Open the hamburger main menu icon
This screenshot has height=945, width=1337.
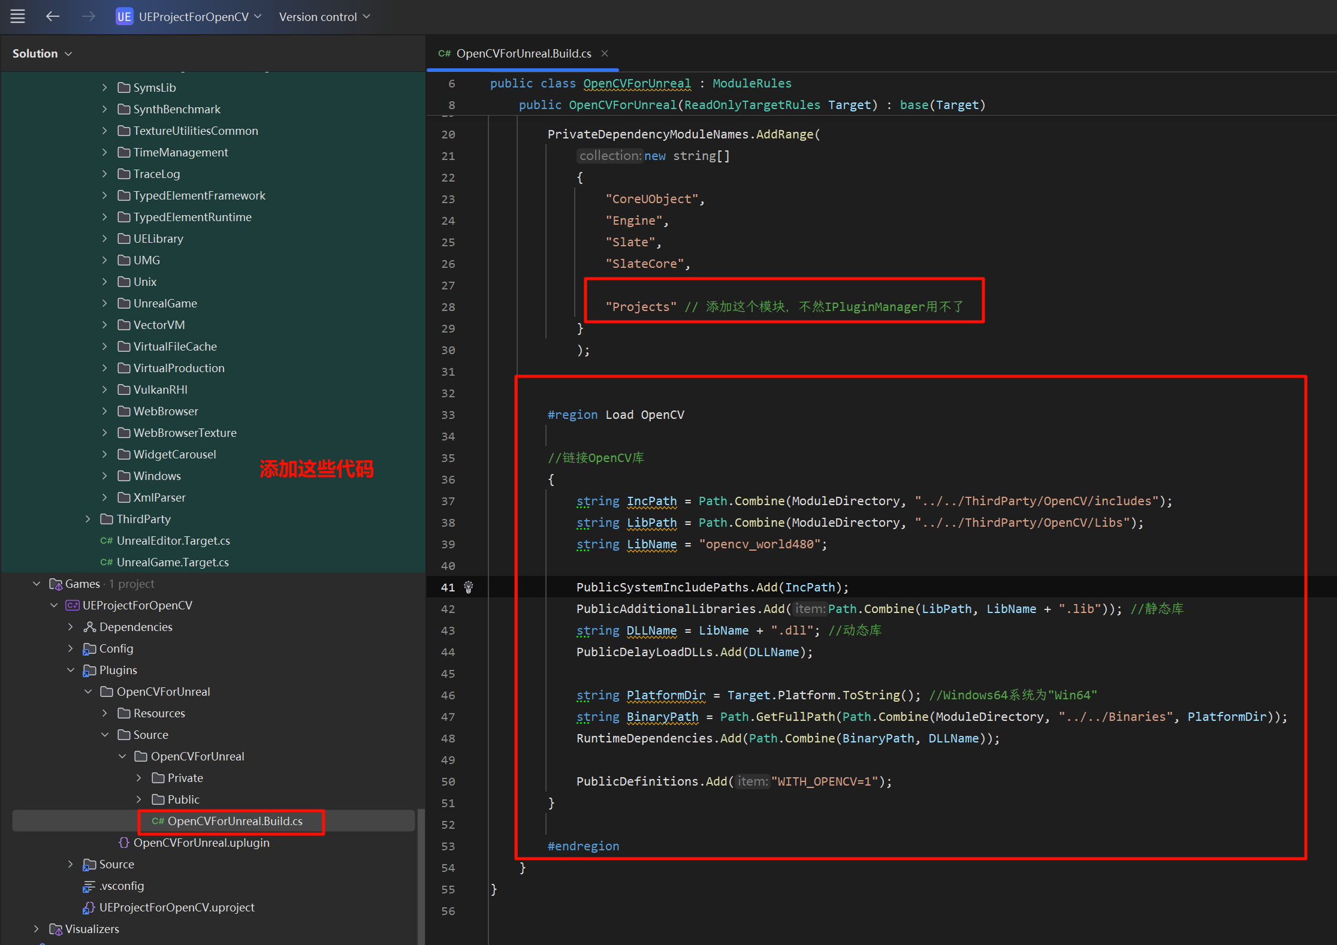pyautogui.click(x=18, y=16)
